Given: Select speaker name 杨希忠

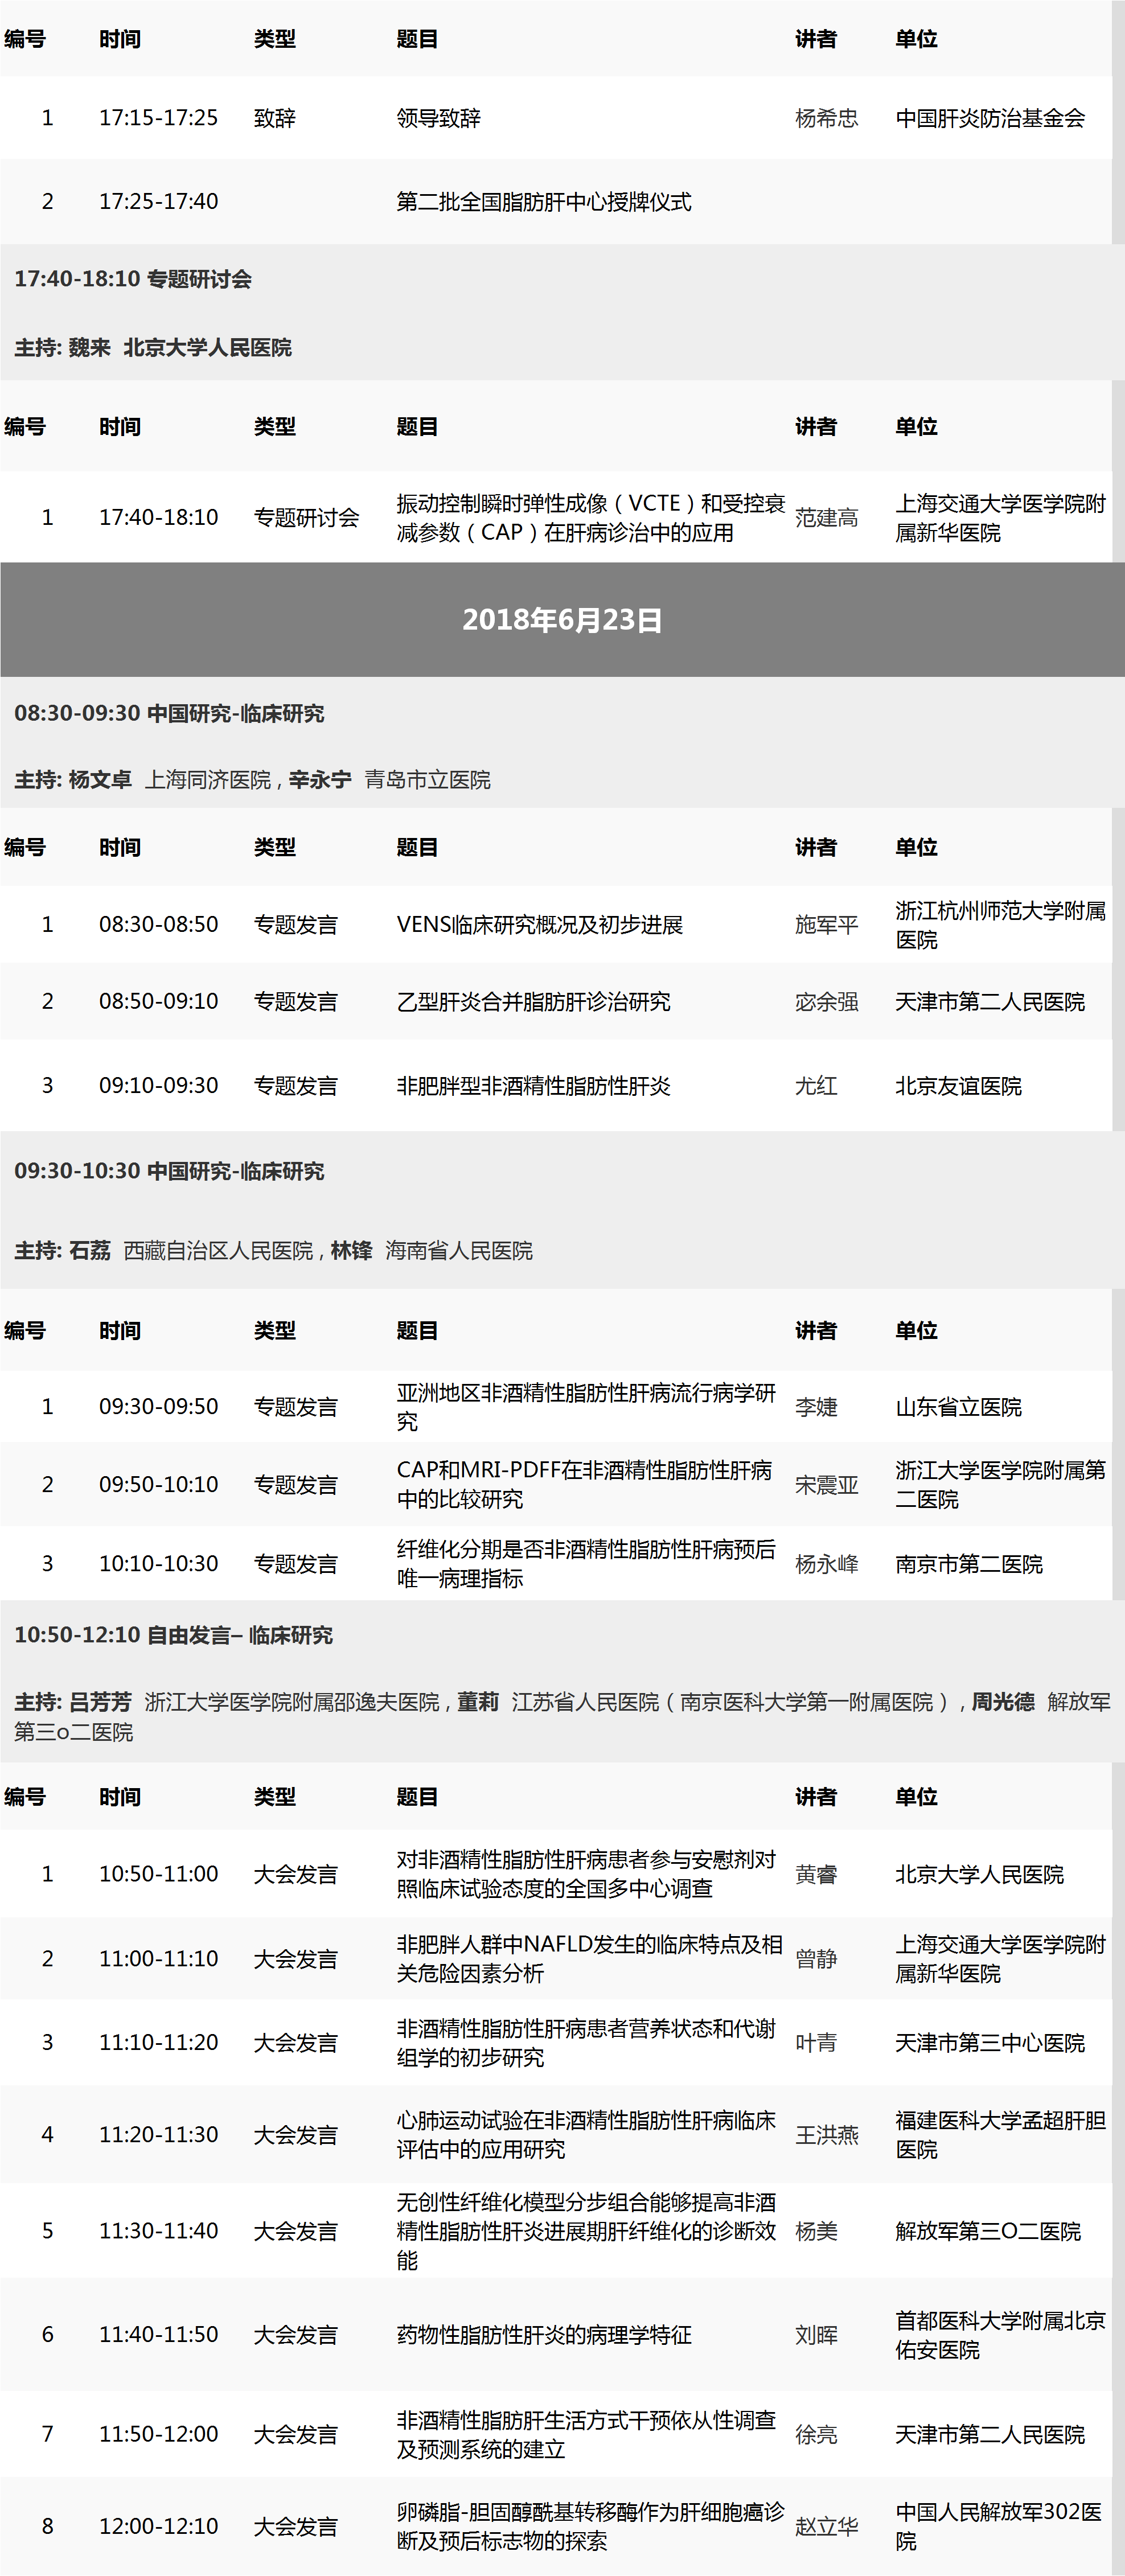Looking at the screenshot, I should tap(826, 118).
